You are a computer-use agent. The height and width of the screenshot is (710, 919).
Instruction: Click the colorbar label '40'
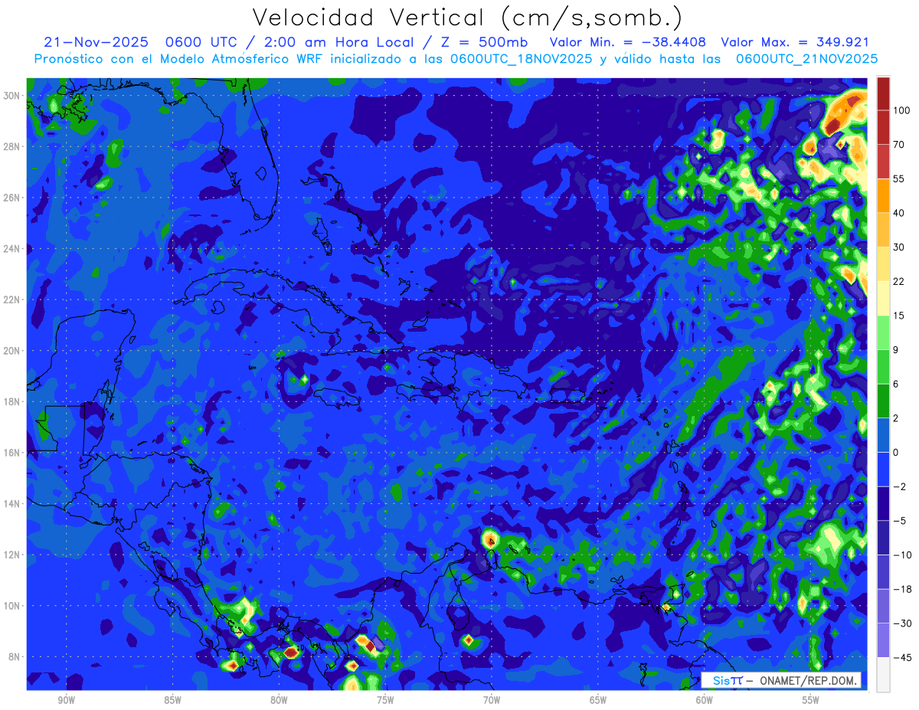click(x=898, y=213)
